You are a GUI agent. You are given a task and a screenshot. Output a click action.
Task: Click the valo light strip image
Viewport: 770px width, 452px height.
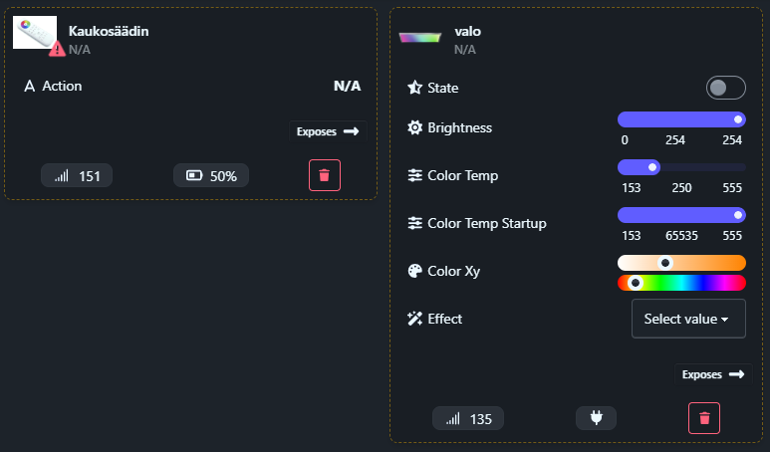419,38
